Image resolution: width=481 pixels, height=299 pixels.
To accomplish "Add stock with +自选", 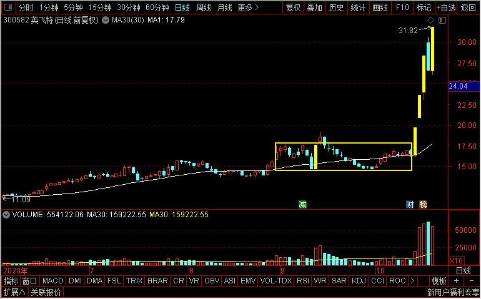I will pyautogui.click(x=447, y=7).
